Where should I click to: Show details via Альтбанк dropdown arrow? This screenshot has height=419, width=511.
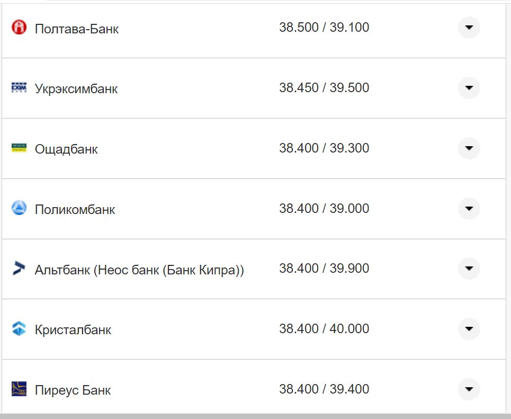click(x=469, y=269)
